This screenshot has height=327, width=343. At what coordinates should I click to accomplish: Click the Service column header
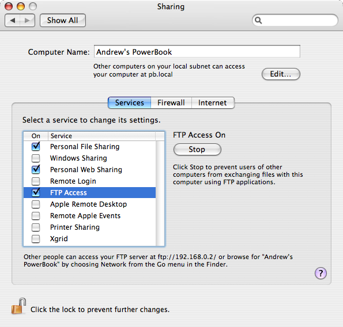[x=101, y=136]
